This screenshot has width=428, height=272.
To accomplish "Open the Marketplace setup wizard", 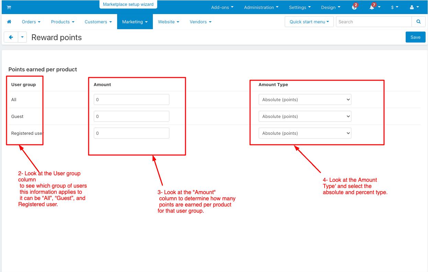I will [128, 4].
